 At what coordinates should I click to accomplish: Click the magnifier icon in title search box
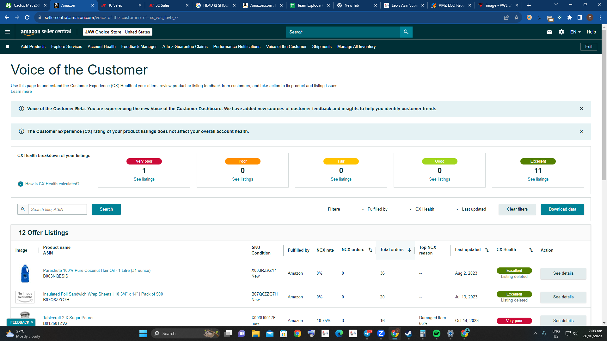tap(23, 209)
